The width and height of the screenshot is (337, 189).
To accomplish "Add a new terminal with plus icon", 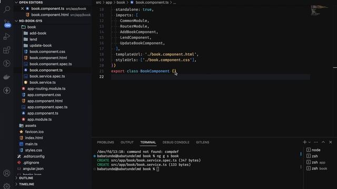I will [x=304, y=142].
